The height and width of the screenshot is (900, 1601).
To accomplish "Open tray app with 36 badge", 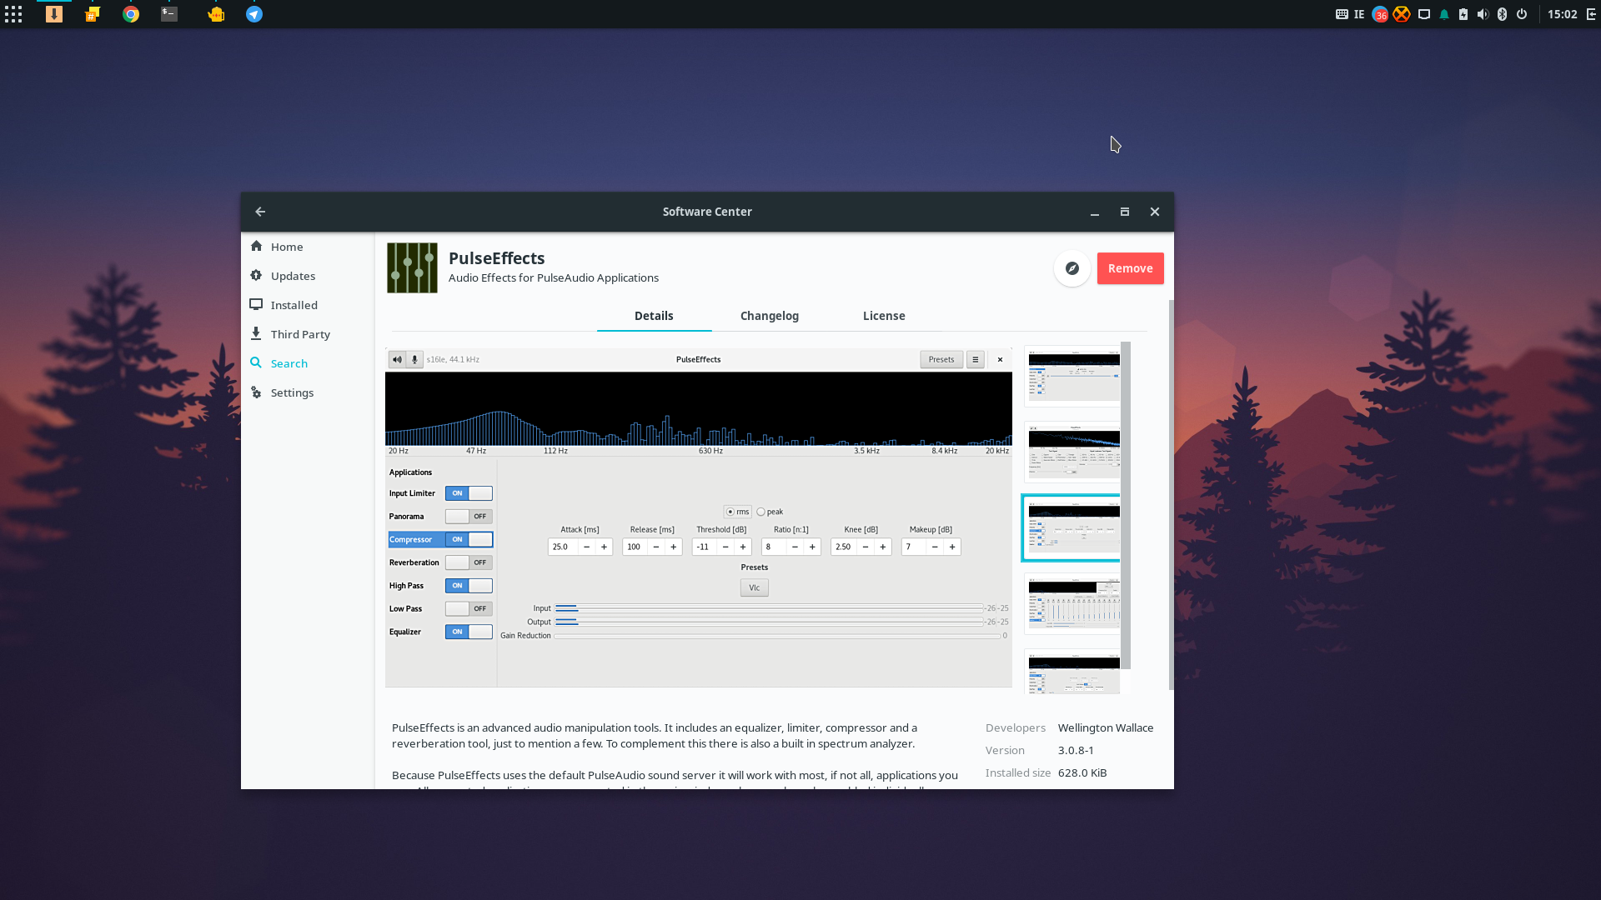I will 1380,15.
